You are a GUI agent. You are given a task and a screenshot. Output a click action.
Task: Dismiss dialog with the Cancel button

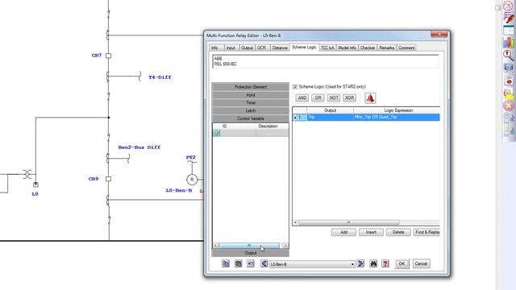click(421, 263)
